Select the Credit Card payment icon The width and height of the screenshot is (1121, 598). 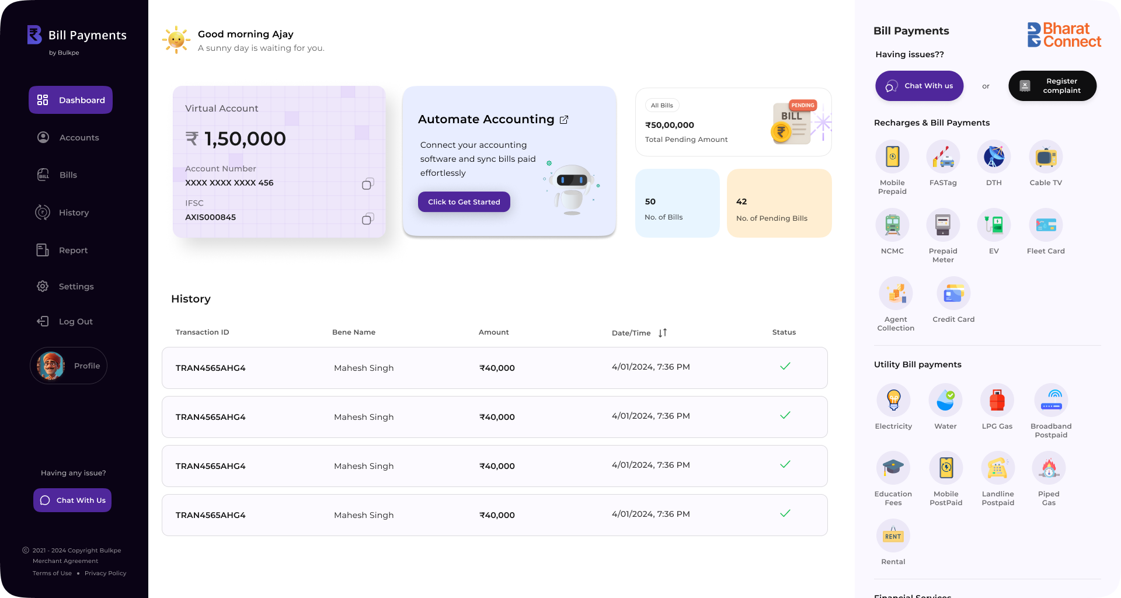953,293
